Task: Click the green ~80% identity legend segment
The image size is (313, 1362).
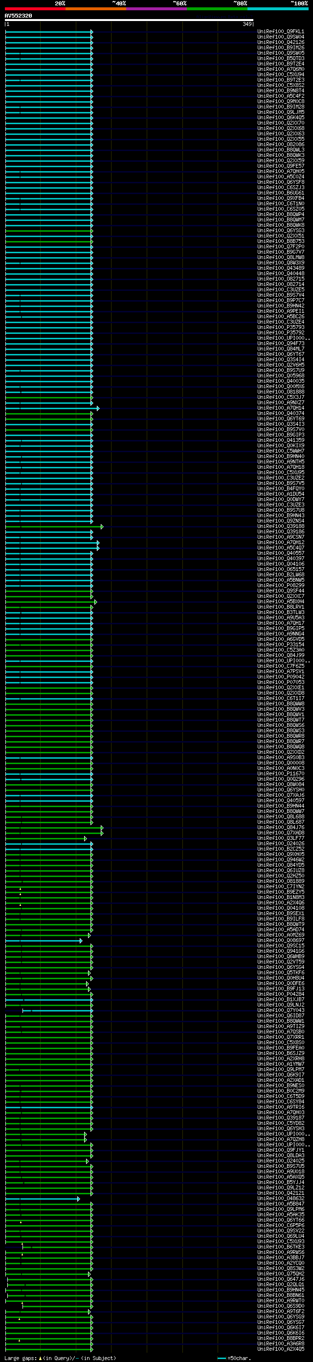Action: coord(217,9)
